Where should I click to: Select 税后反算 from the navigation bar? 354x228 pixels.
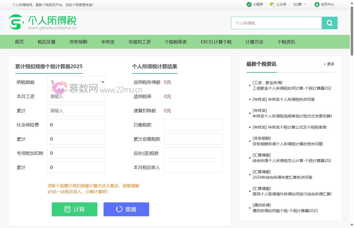[46, 41]
